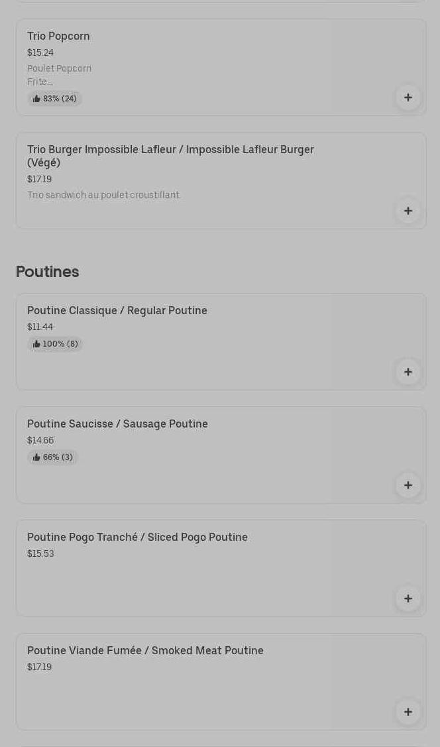440x747 pixels.
Task: Open Poutine Saucisse / Sausage Poutine title
Action: (x=117, y=424)
